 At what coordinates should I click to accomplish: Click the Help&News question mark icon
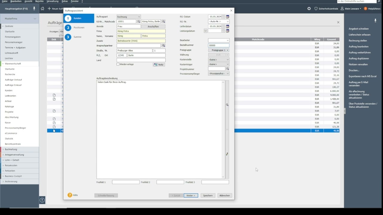click(365, 9)
